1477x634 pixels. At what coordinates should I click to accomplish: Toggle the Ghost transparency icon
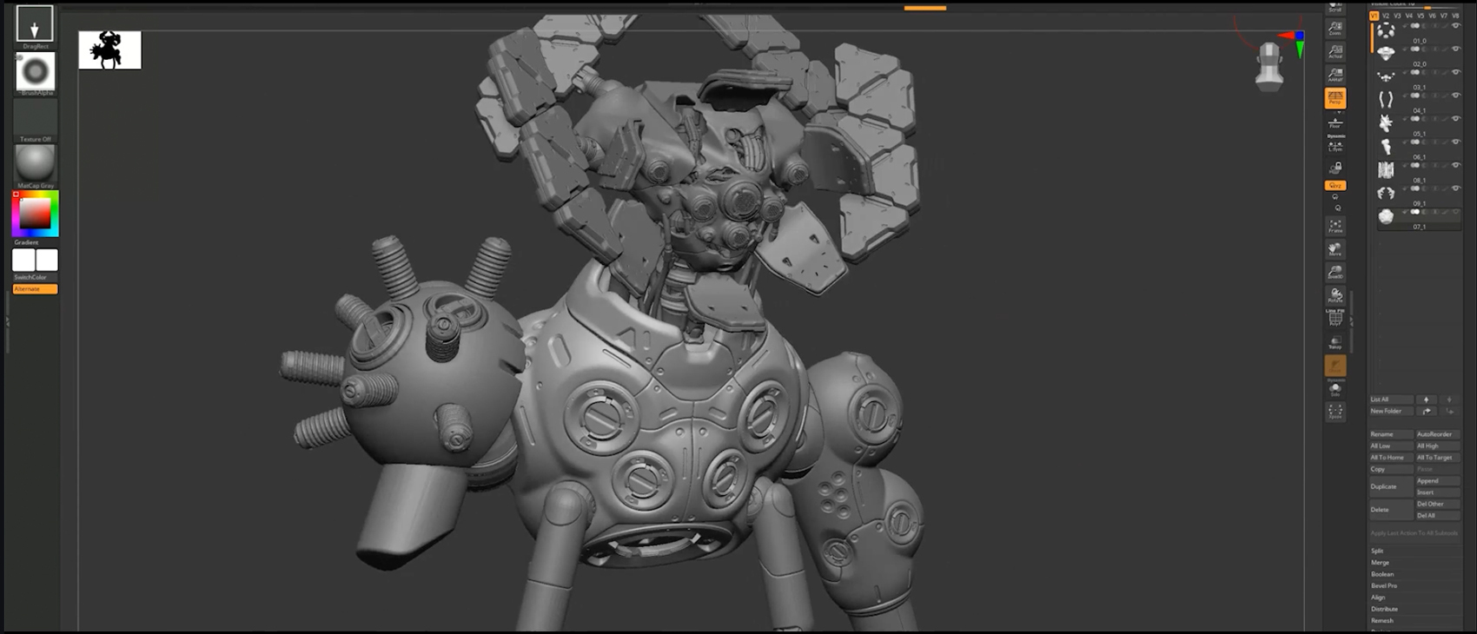click(1335, 367)
